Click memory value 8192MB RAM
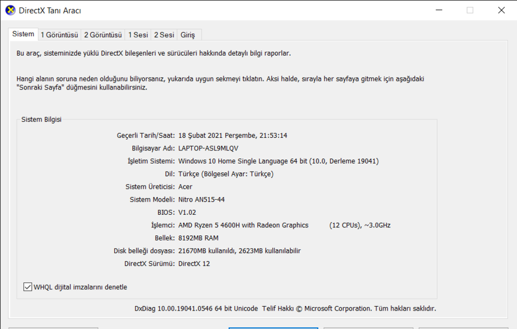This screenshot has width=517, height=329. (x=198, y=238)
